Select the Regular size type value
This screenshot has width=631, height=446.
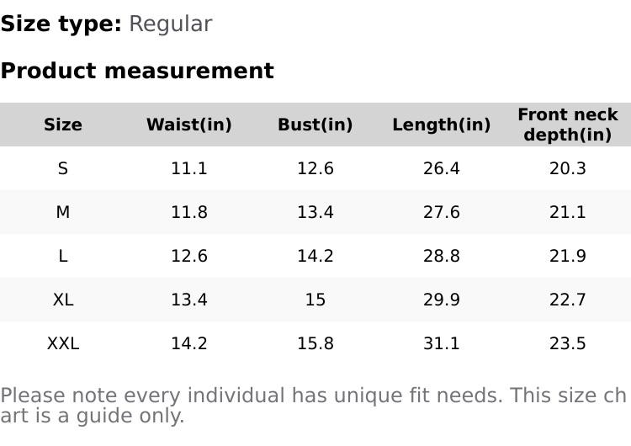coord(170,24)
